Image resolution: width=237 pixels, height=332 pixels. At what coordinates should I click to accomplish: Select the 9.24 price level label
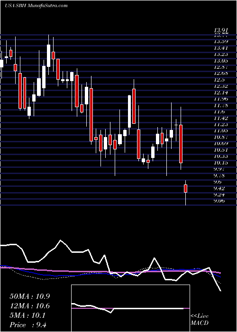(220, 194)
